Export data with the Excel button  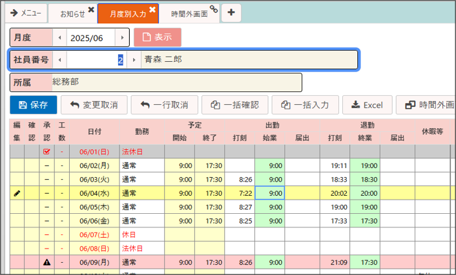(x=367, y=105)
